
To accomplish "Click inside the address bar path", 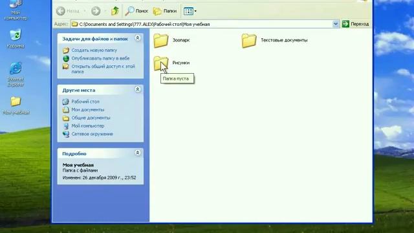I will point(204,24).
